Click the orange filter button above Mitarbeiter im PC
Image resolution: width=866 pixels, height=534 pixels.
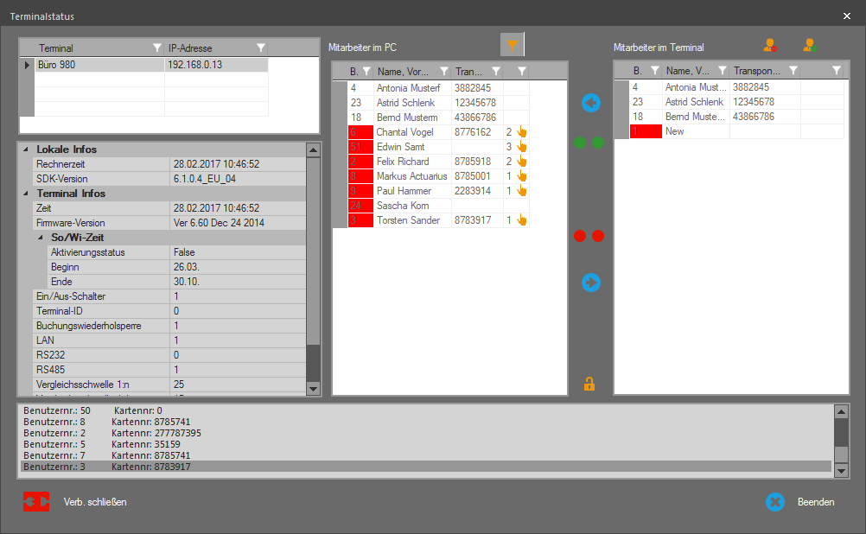pyautogui.click(x=513, y=45)
